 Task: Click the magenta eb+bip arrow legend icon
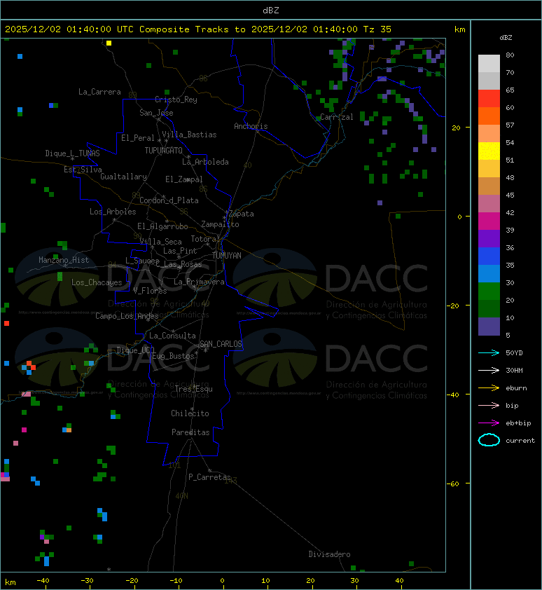(489, 423)
